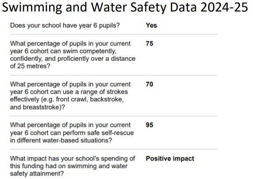Select the swim competently 25 metres question
Screen dimensions: 253x179
tap(72, 55)
